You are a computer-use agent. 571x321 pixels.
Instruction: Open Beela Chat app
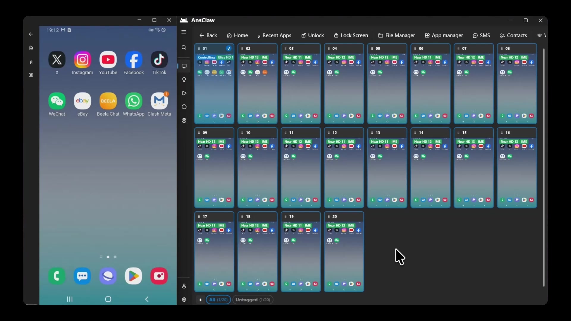(108, 101)
